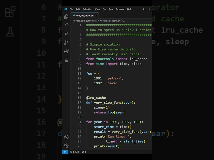Image resolution: width=214 pixels, height=160 pixels.
Task: Open the Extensions view icon
Action: (x=66, y=51)
